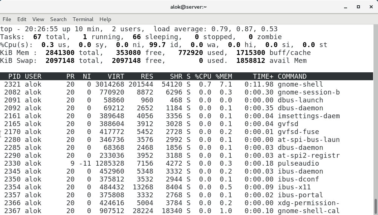The width and height of the screenshot is (378, 215).
Task: Click the free swap value 2097148
Action: pos(126,61)
